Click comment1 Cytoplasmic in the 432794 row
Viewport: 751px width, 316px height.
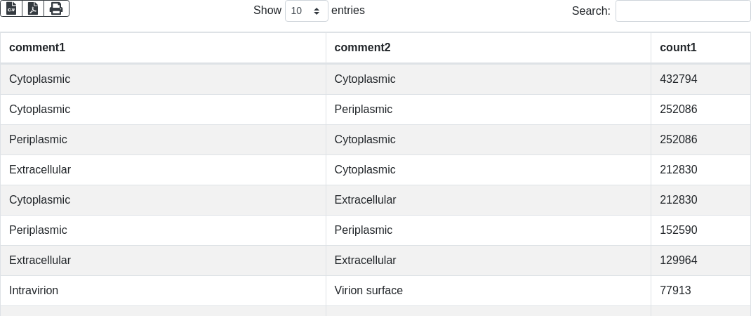(39, 79)
